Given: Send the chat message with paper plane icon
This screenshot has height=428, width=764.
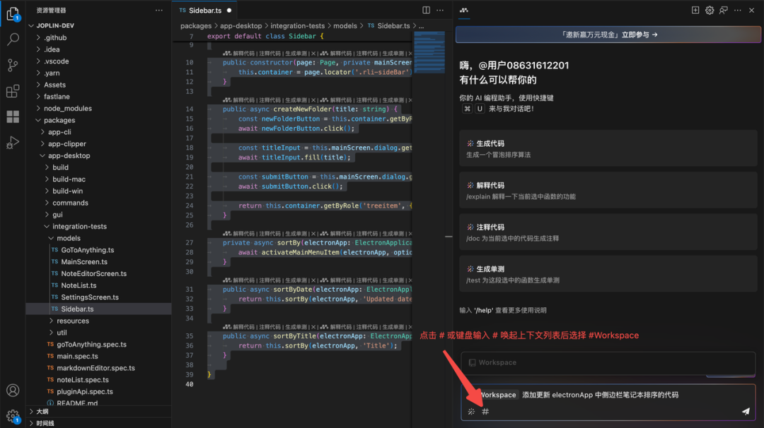Looking at the screenshot, I should pos(746,411).
